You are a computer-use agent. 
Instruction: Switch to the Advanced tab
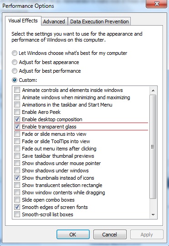[54, 21]
